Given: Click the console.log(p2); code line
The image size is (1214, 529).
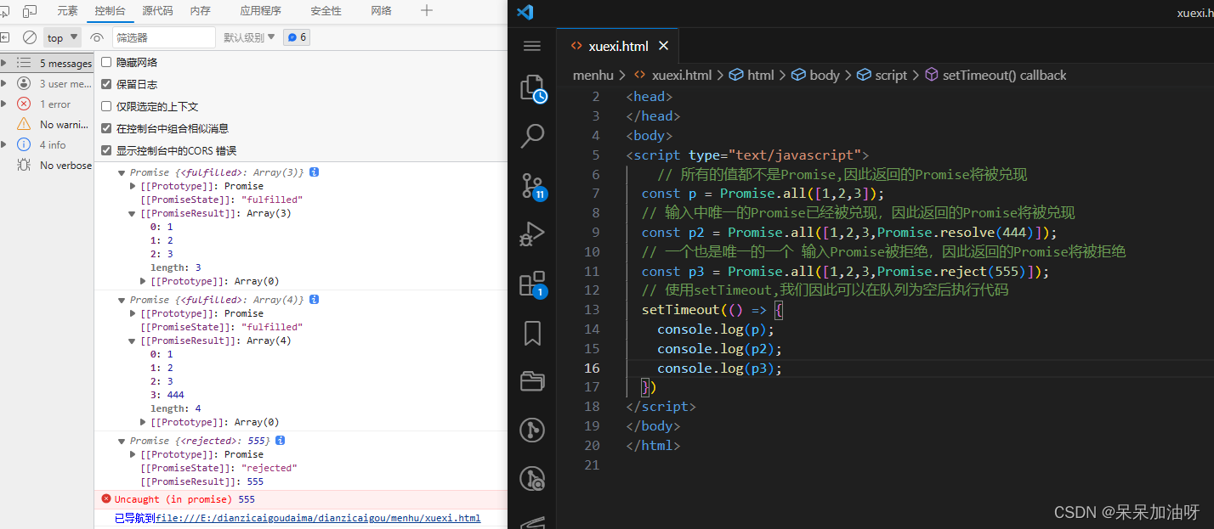Looking at the screenshot, I should 719,348.
